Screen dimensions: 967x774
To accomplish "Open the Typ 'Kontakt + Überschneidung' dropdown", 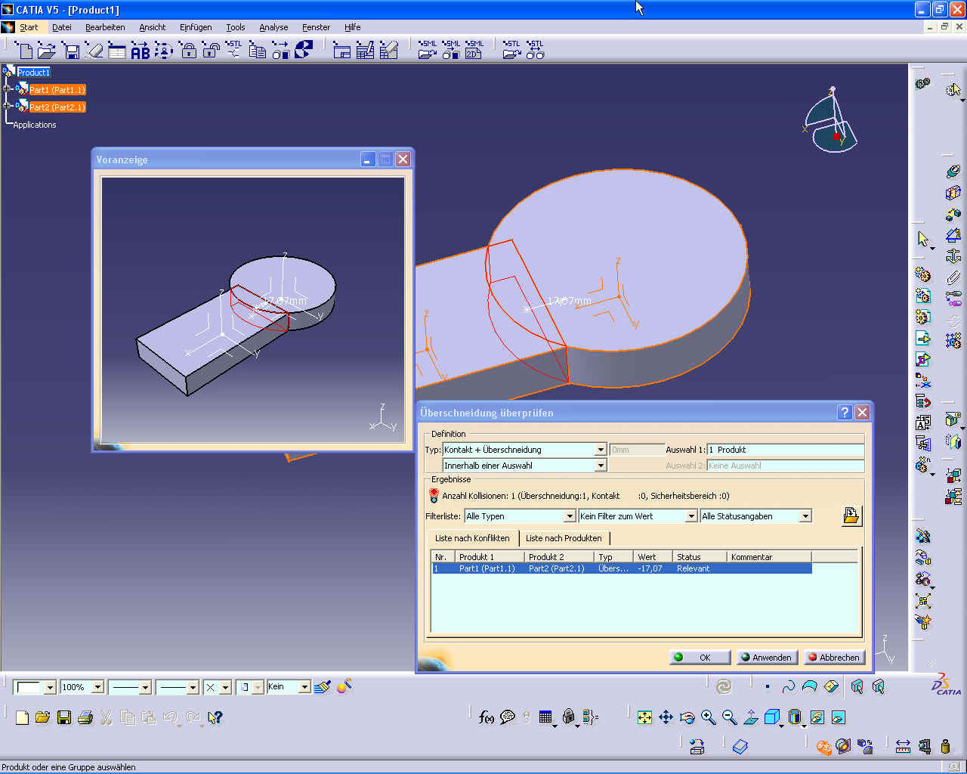I will point(601,450).
